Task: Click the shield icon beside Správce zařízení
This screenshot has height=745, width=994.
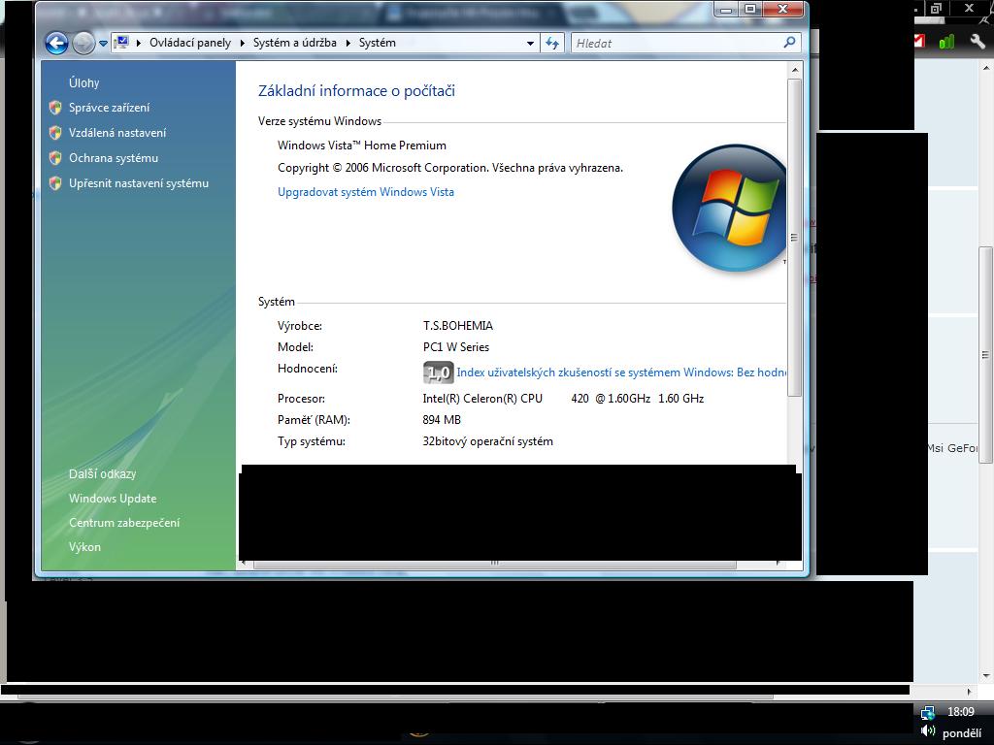Action: tap(55, 108)
